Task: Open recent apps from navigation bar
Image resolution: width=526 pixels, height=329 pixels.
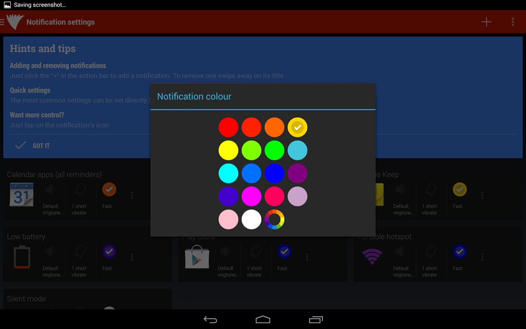Action: (x=316, y=320)
